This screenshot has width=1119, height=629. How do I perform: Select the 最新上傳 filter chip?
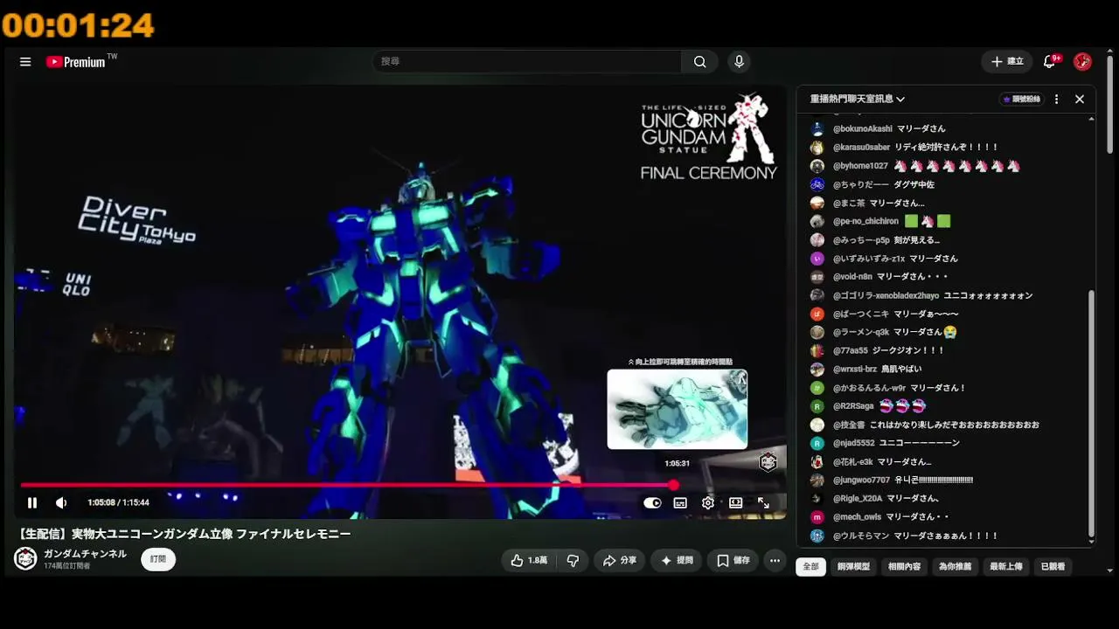click(x=1005, y=567)
